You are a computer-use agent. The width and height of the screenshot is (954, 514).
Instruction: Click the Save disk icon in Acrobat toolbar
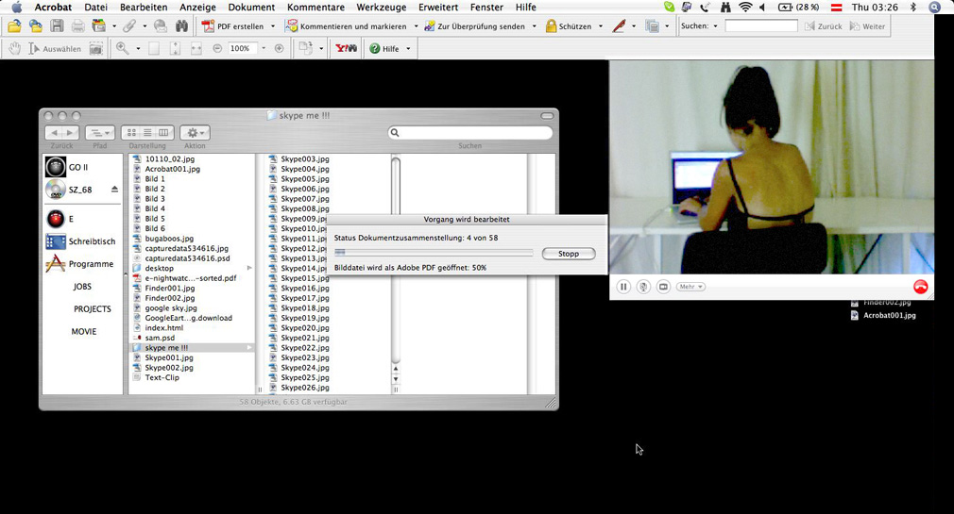57,26
